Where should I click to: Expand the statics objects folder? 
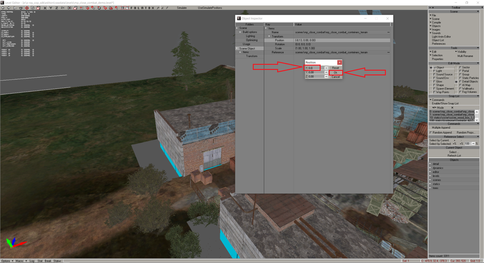pos(430,184)
